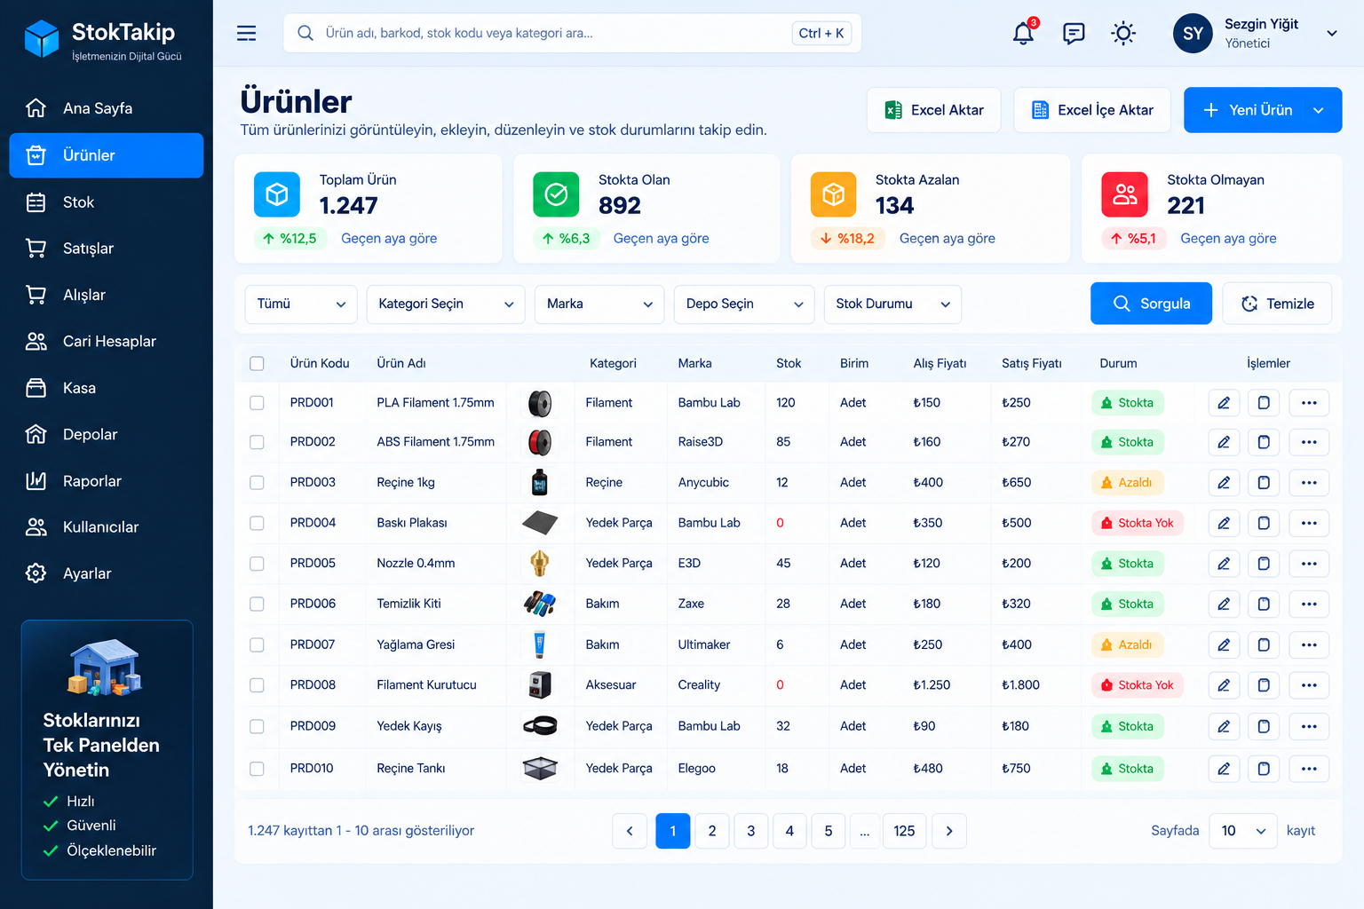Viewport: 1364px width, 909px height.
Task: Click the PLA Filament product thumbnail
Action: (540, 403)
